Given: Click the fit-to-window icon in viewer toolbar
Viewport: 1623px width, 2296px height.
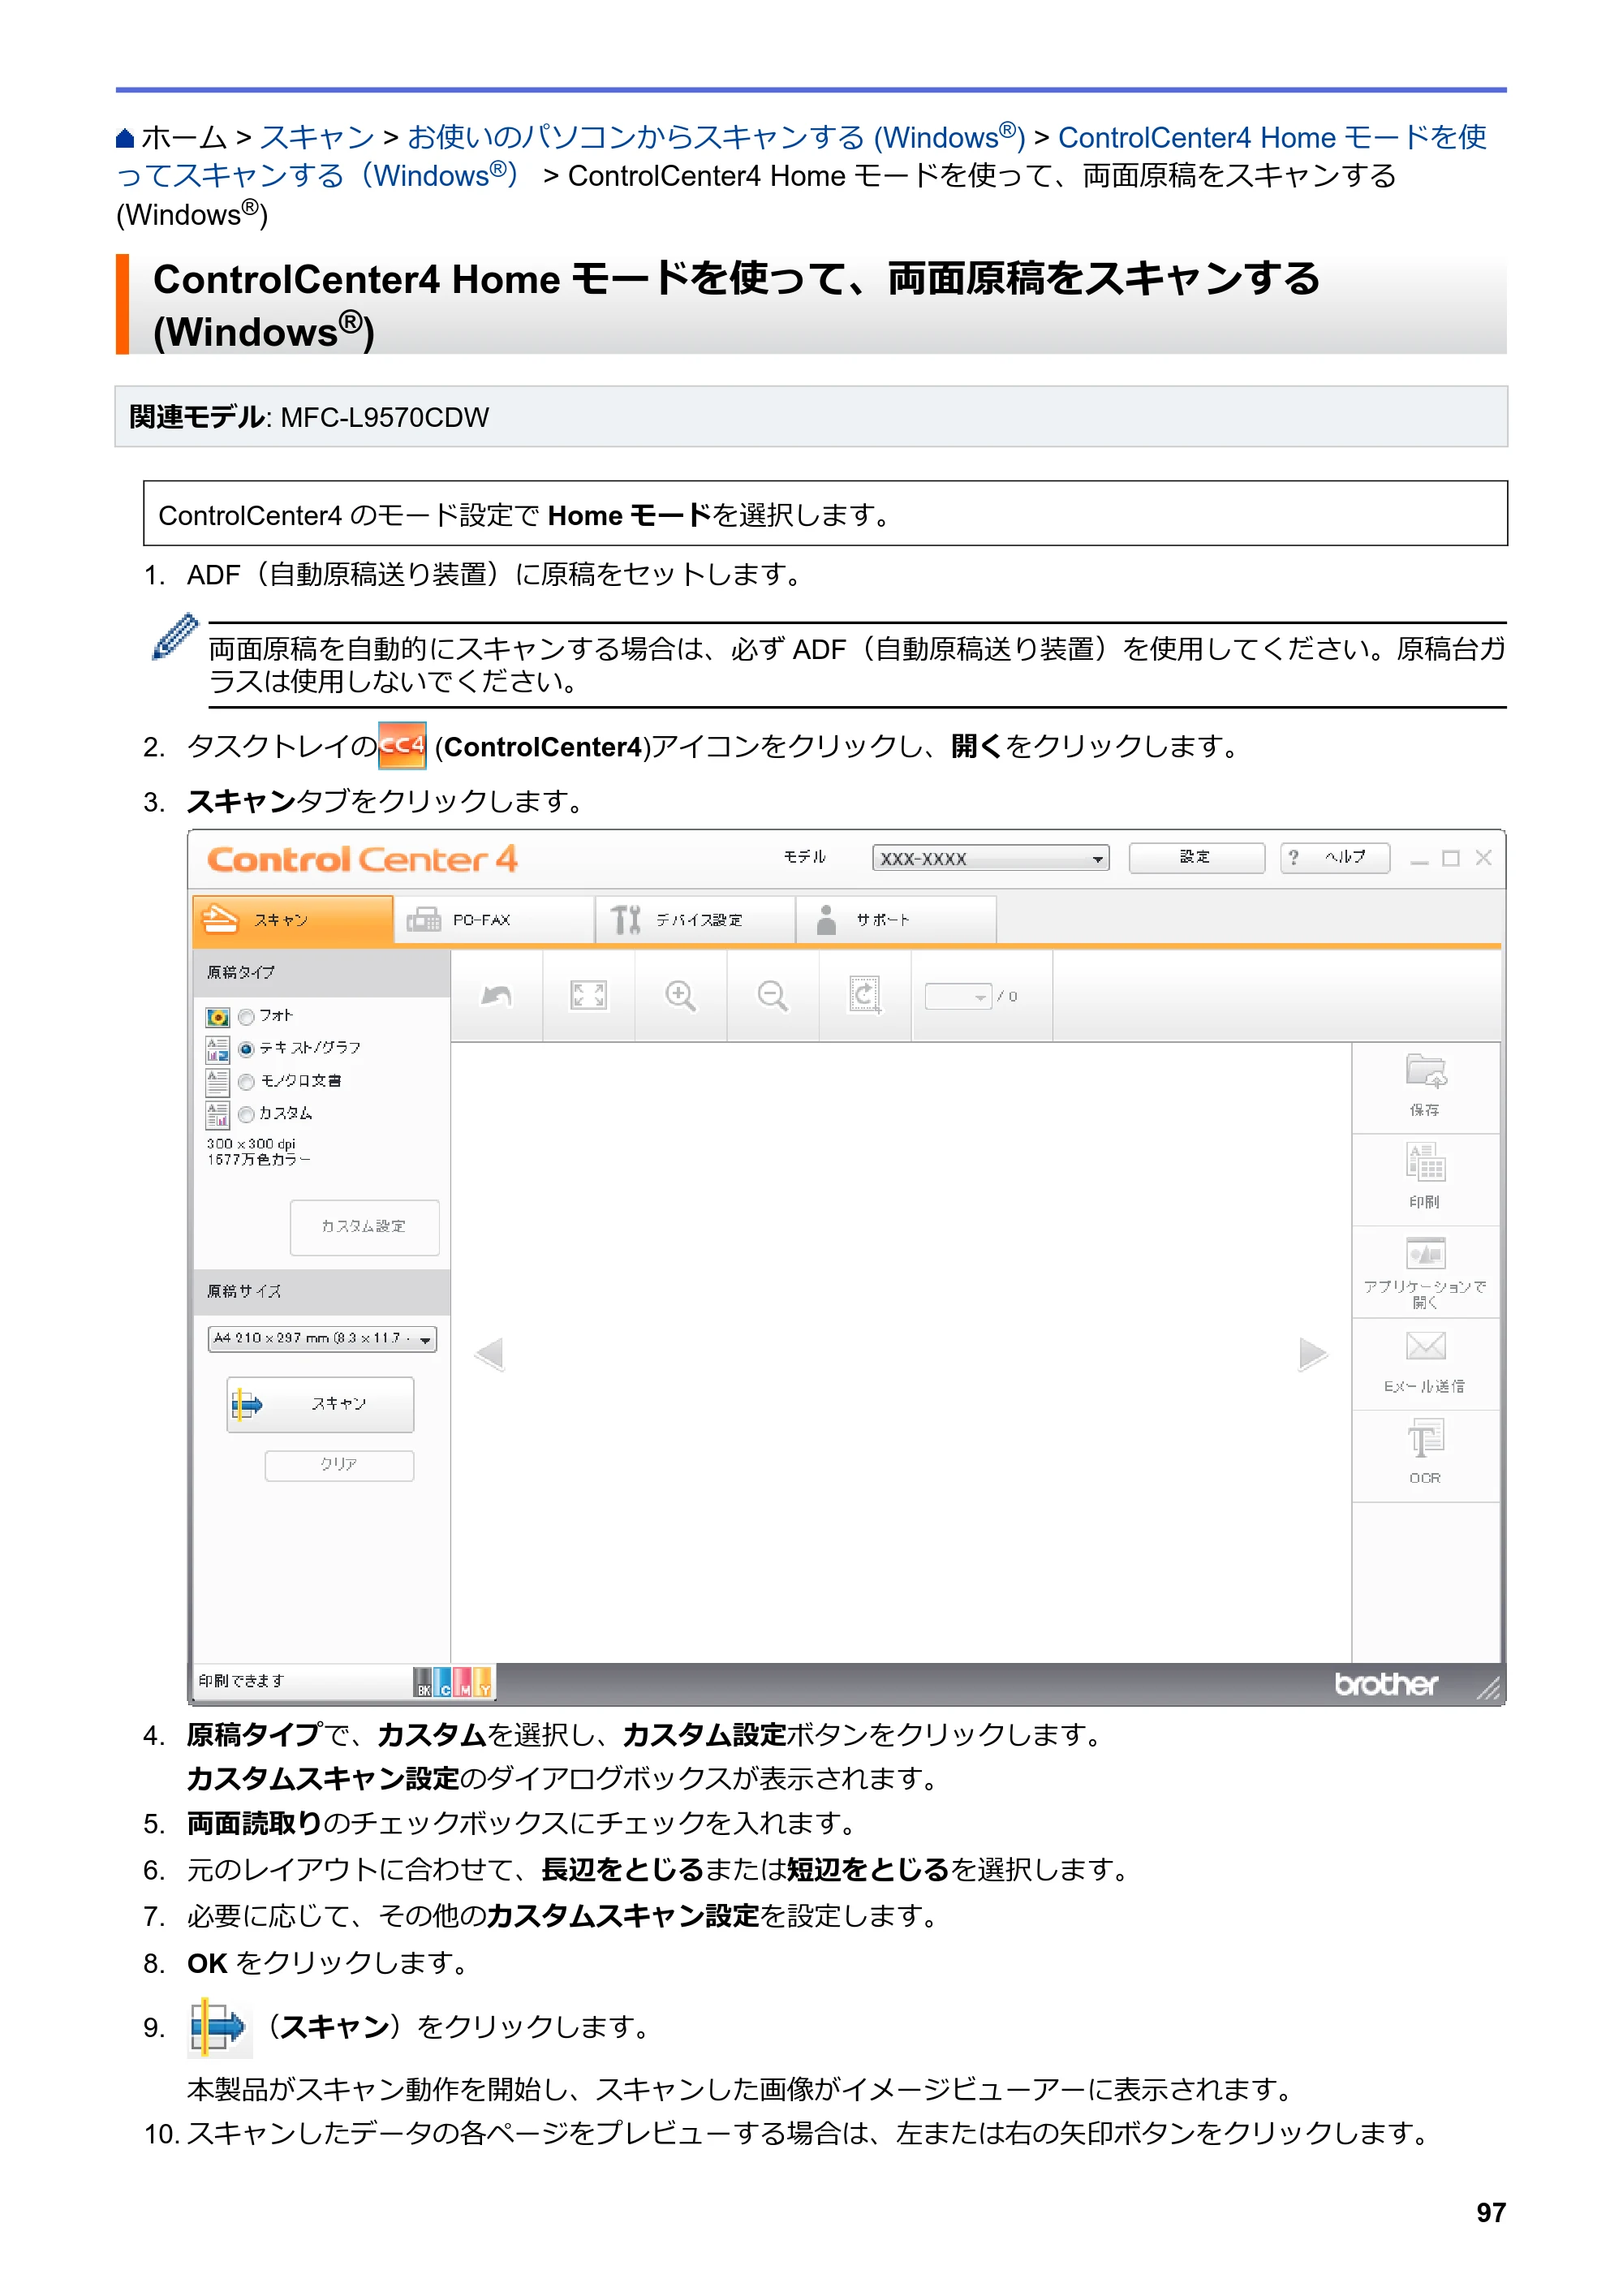Looking at the screenshot, I should coord(588,996).
